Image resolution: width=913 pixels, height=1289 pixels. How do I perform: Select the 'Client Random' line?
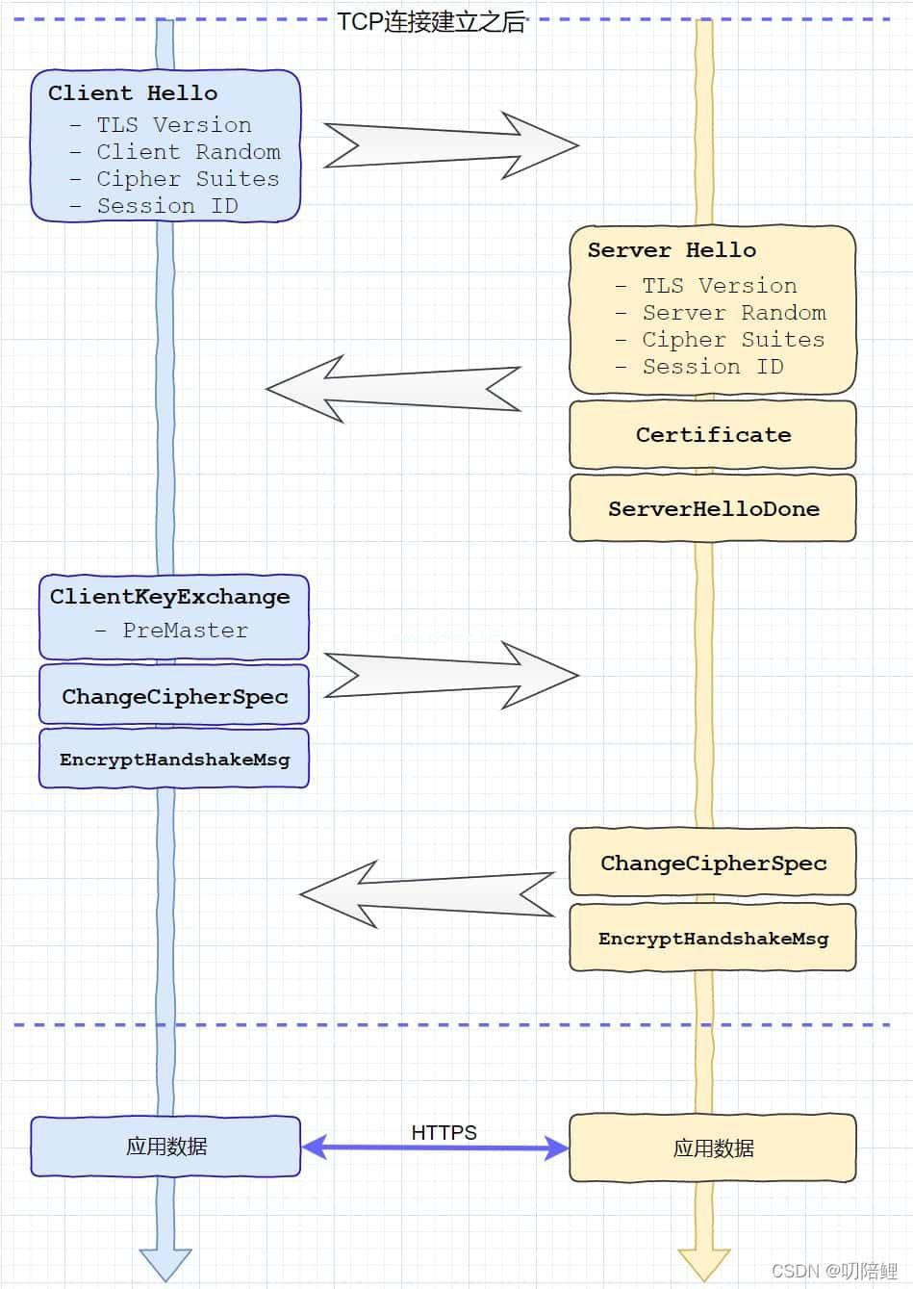tap(189, 152)
